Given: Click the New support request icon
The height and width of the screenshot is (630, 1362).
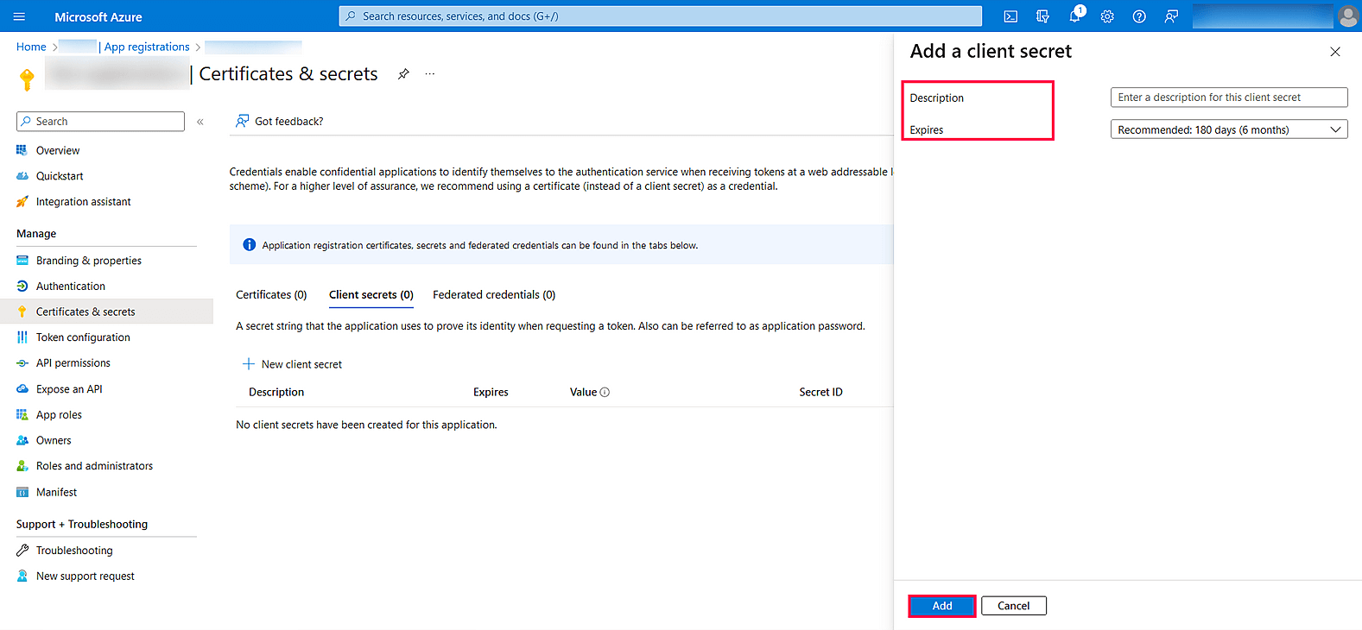Looking at the screenshot, I should (22, 576).
